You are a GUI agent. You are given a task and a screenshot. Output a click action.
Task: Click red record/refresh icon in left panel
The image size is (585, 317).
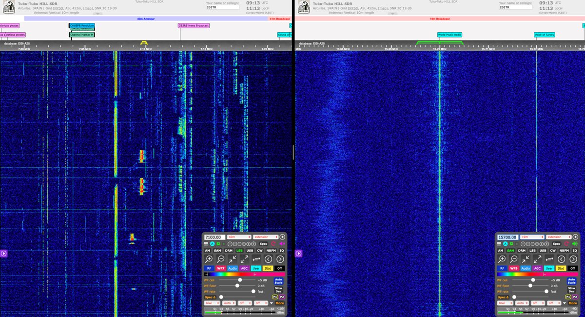point(273,244)
